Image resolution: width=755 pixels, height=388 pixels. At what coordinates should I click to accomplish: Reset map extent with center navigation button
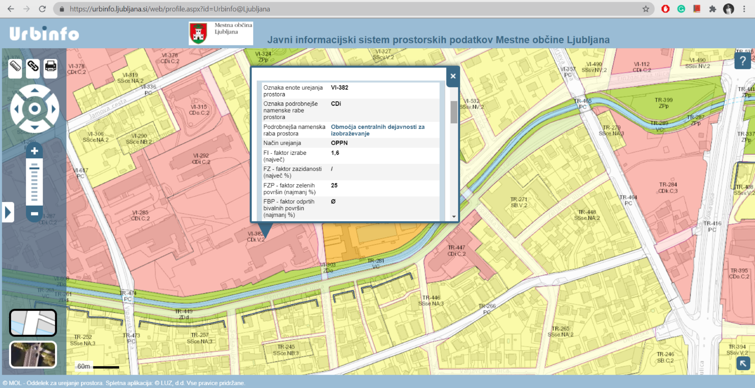pos(35,109)
